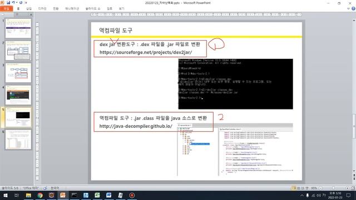
Task: Open the PowerPoint taskbar icon
Action: tap(63, 195)
